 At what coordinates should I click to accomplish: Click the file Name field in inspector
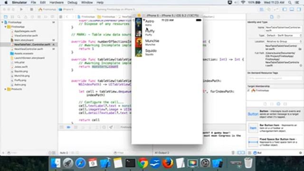pos(284,29)
